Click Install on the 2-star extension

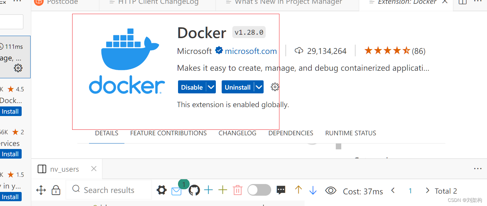10,154
